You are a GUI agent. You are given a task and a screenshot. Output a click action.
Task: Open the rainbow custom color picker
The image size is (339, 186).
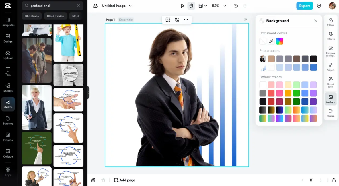(x=280, y=41)
